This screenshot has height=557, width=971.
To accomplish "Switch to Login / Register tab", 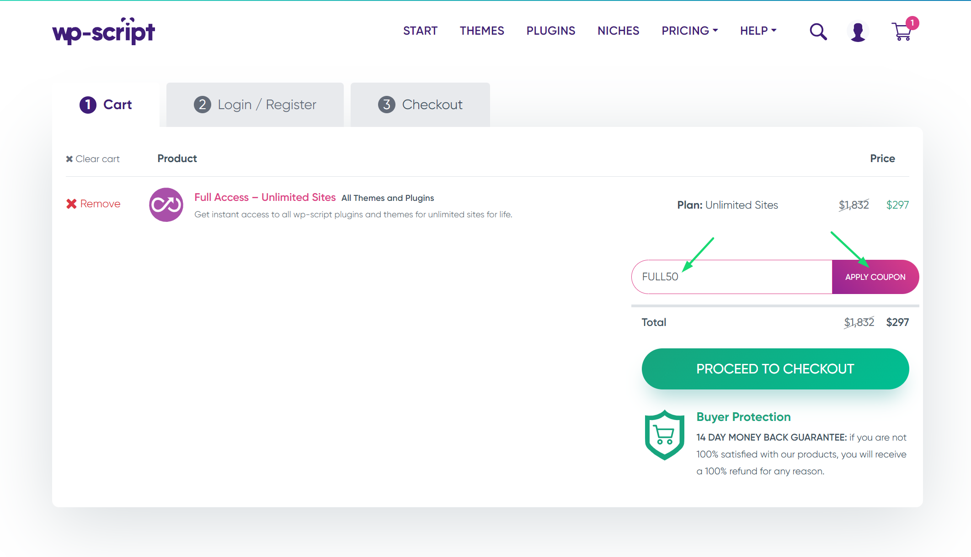I will tap(255, 105).
